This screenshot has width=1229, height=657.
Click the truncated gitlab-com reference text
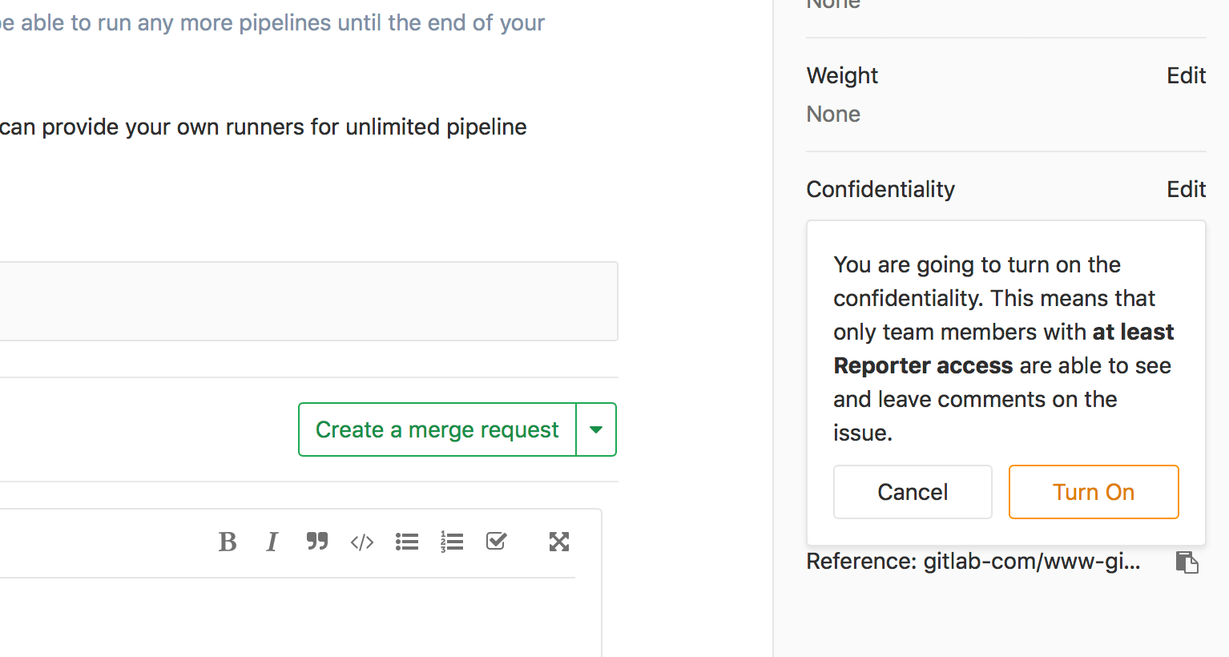coord(972,562)
